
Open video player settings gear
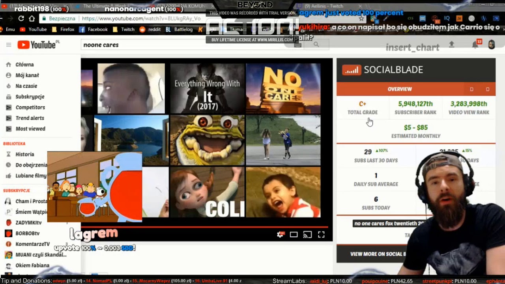click(280, 235)
